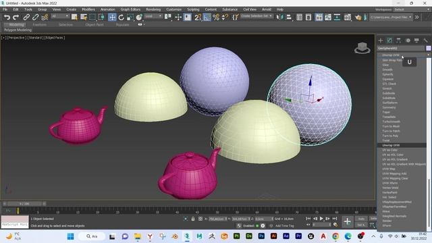Click ViewCube in viewport

[362, 48]
